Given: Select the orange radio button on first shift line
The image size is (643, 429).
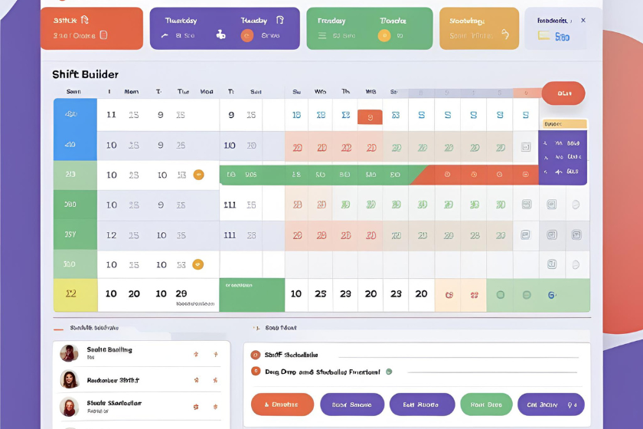Looking at the screenshot, I should coord(256,355).
